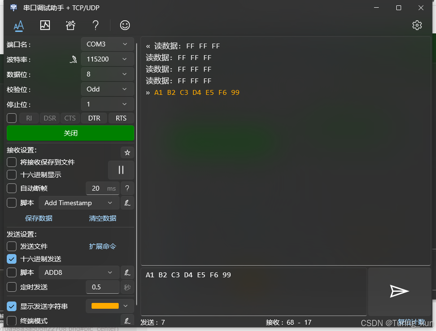Click the send text box with A1 B2
The image size is (436, 331).
click(x=253, y=292)
